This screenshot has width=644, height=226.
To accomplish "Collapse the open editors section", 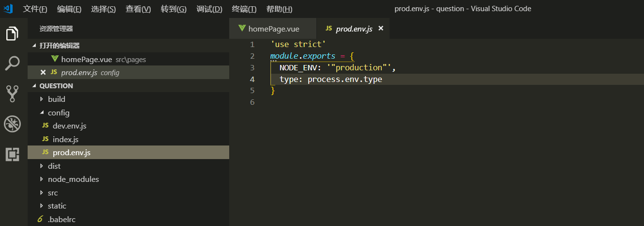I will 59,46.
